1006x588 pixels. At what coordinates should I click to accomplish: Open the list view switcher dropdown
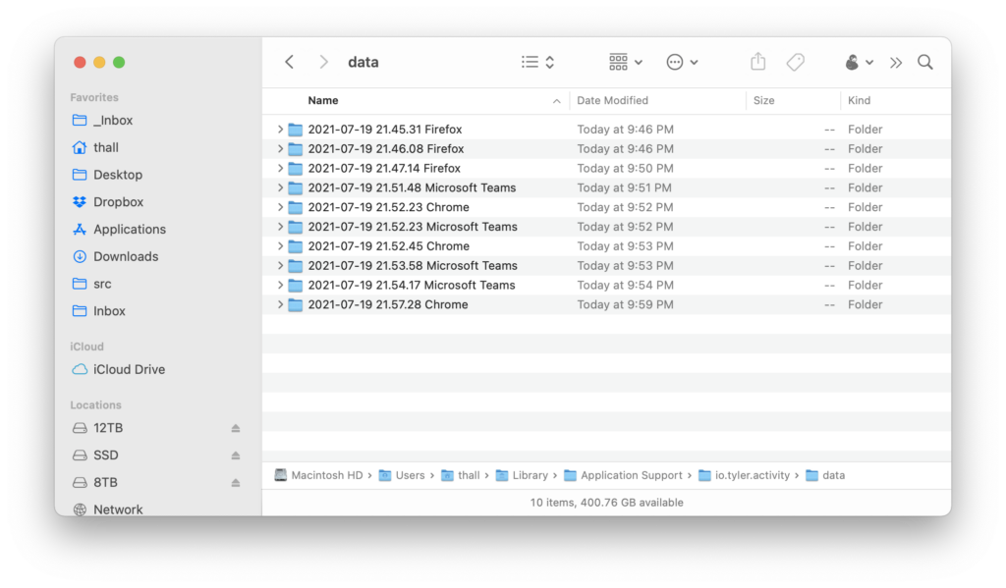click(x=537, y=62)
